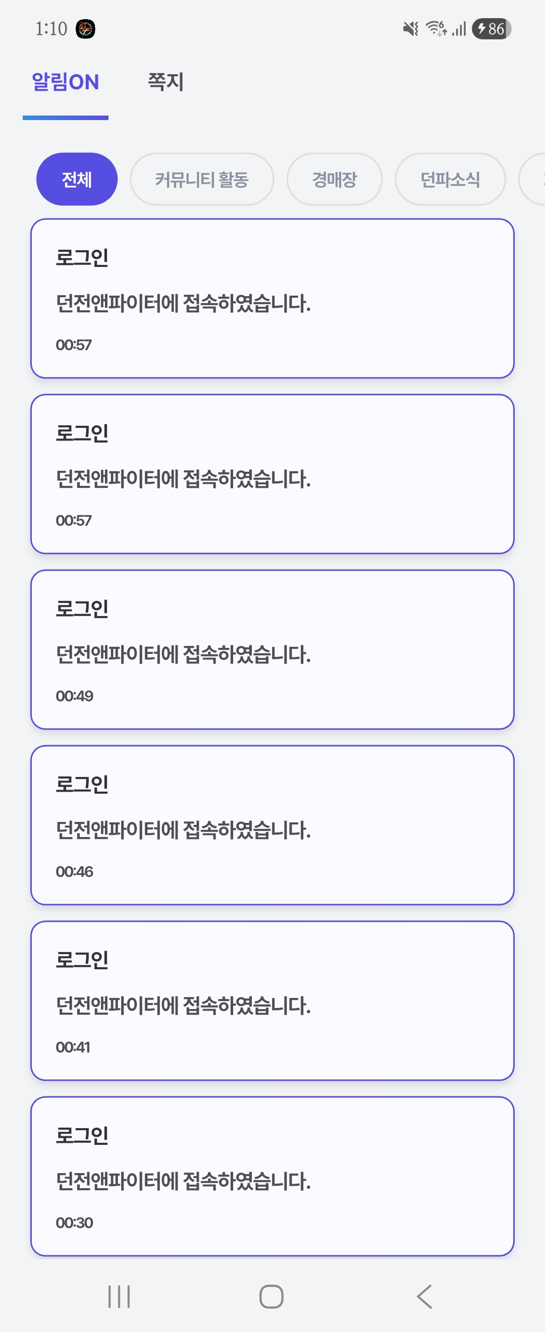Viewport: 545px width, 1332px height.
Task: Open the 로그인 notification from 00:41
Action: point(272,1001)
